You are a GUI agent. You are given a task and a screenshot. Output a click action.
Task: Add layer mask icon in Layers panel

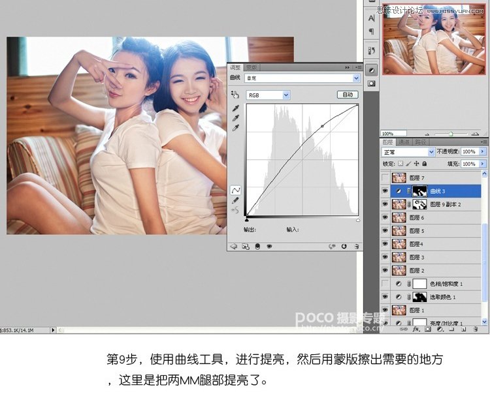[x=428, y=329]
